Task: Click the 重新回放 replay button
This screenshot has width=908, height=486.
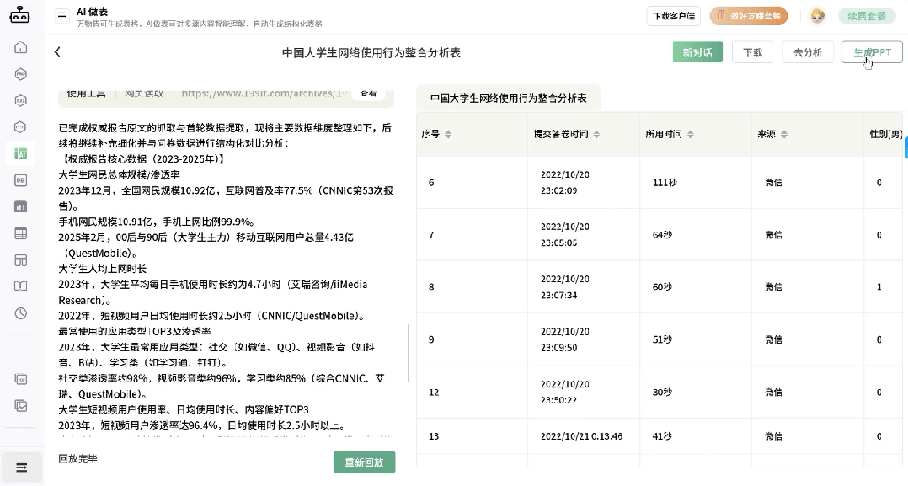Action: coord(364,462)
